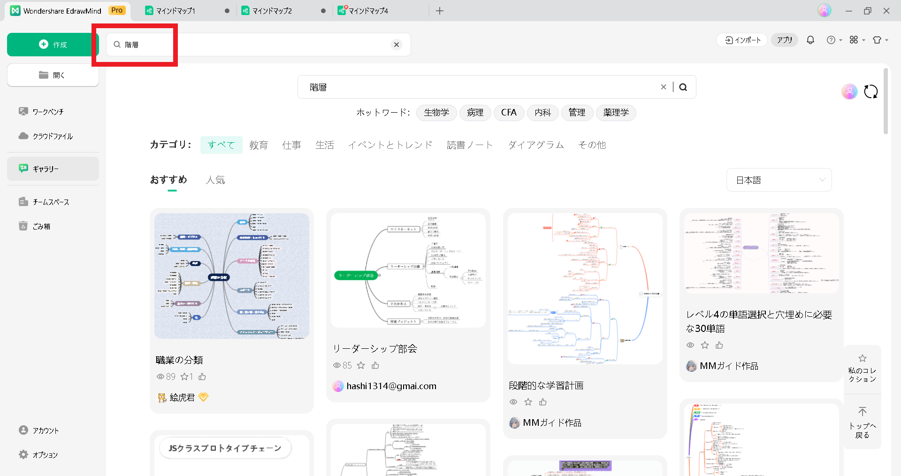Screen dimensions: 901x476
Task: Click the gallery user avatar beside refresh
Action: coord(849,92)
